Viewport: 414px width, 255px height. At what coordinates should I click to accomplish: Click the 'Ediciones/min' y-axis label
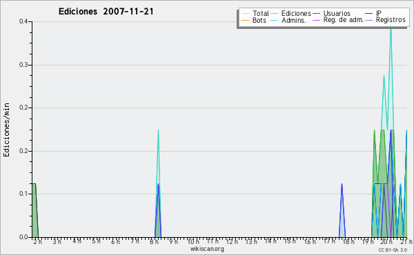(6, 130)
